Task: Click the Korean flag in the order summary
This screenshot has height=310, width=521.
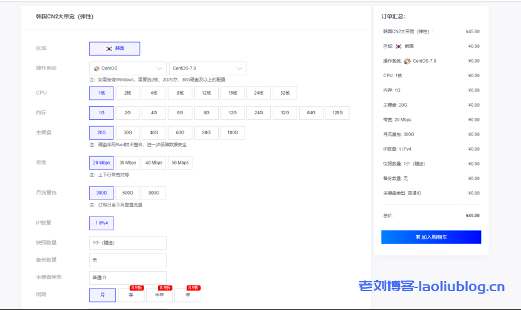Action: (398, 46)
